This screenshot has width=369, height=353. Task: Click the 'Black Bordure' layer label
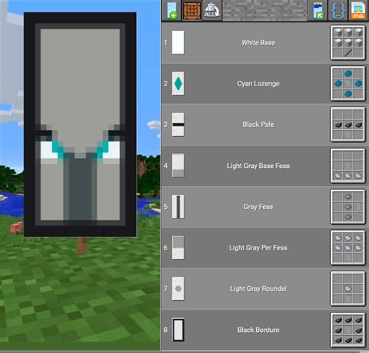pyautogui.click(x=258, y=330)
